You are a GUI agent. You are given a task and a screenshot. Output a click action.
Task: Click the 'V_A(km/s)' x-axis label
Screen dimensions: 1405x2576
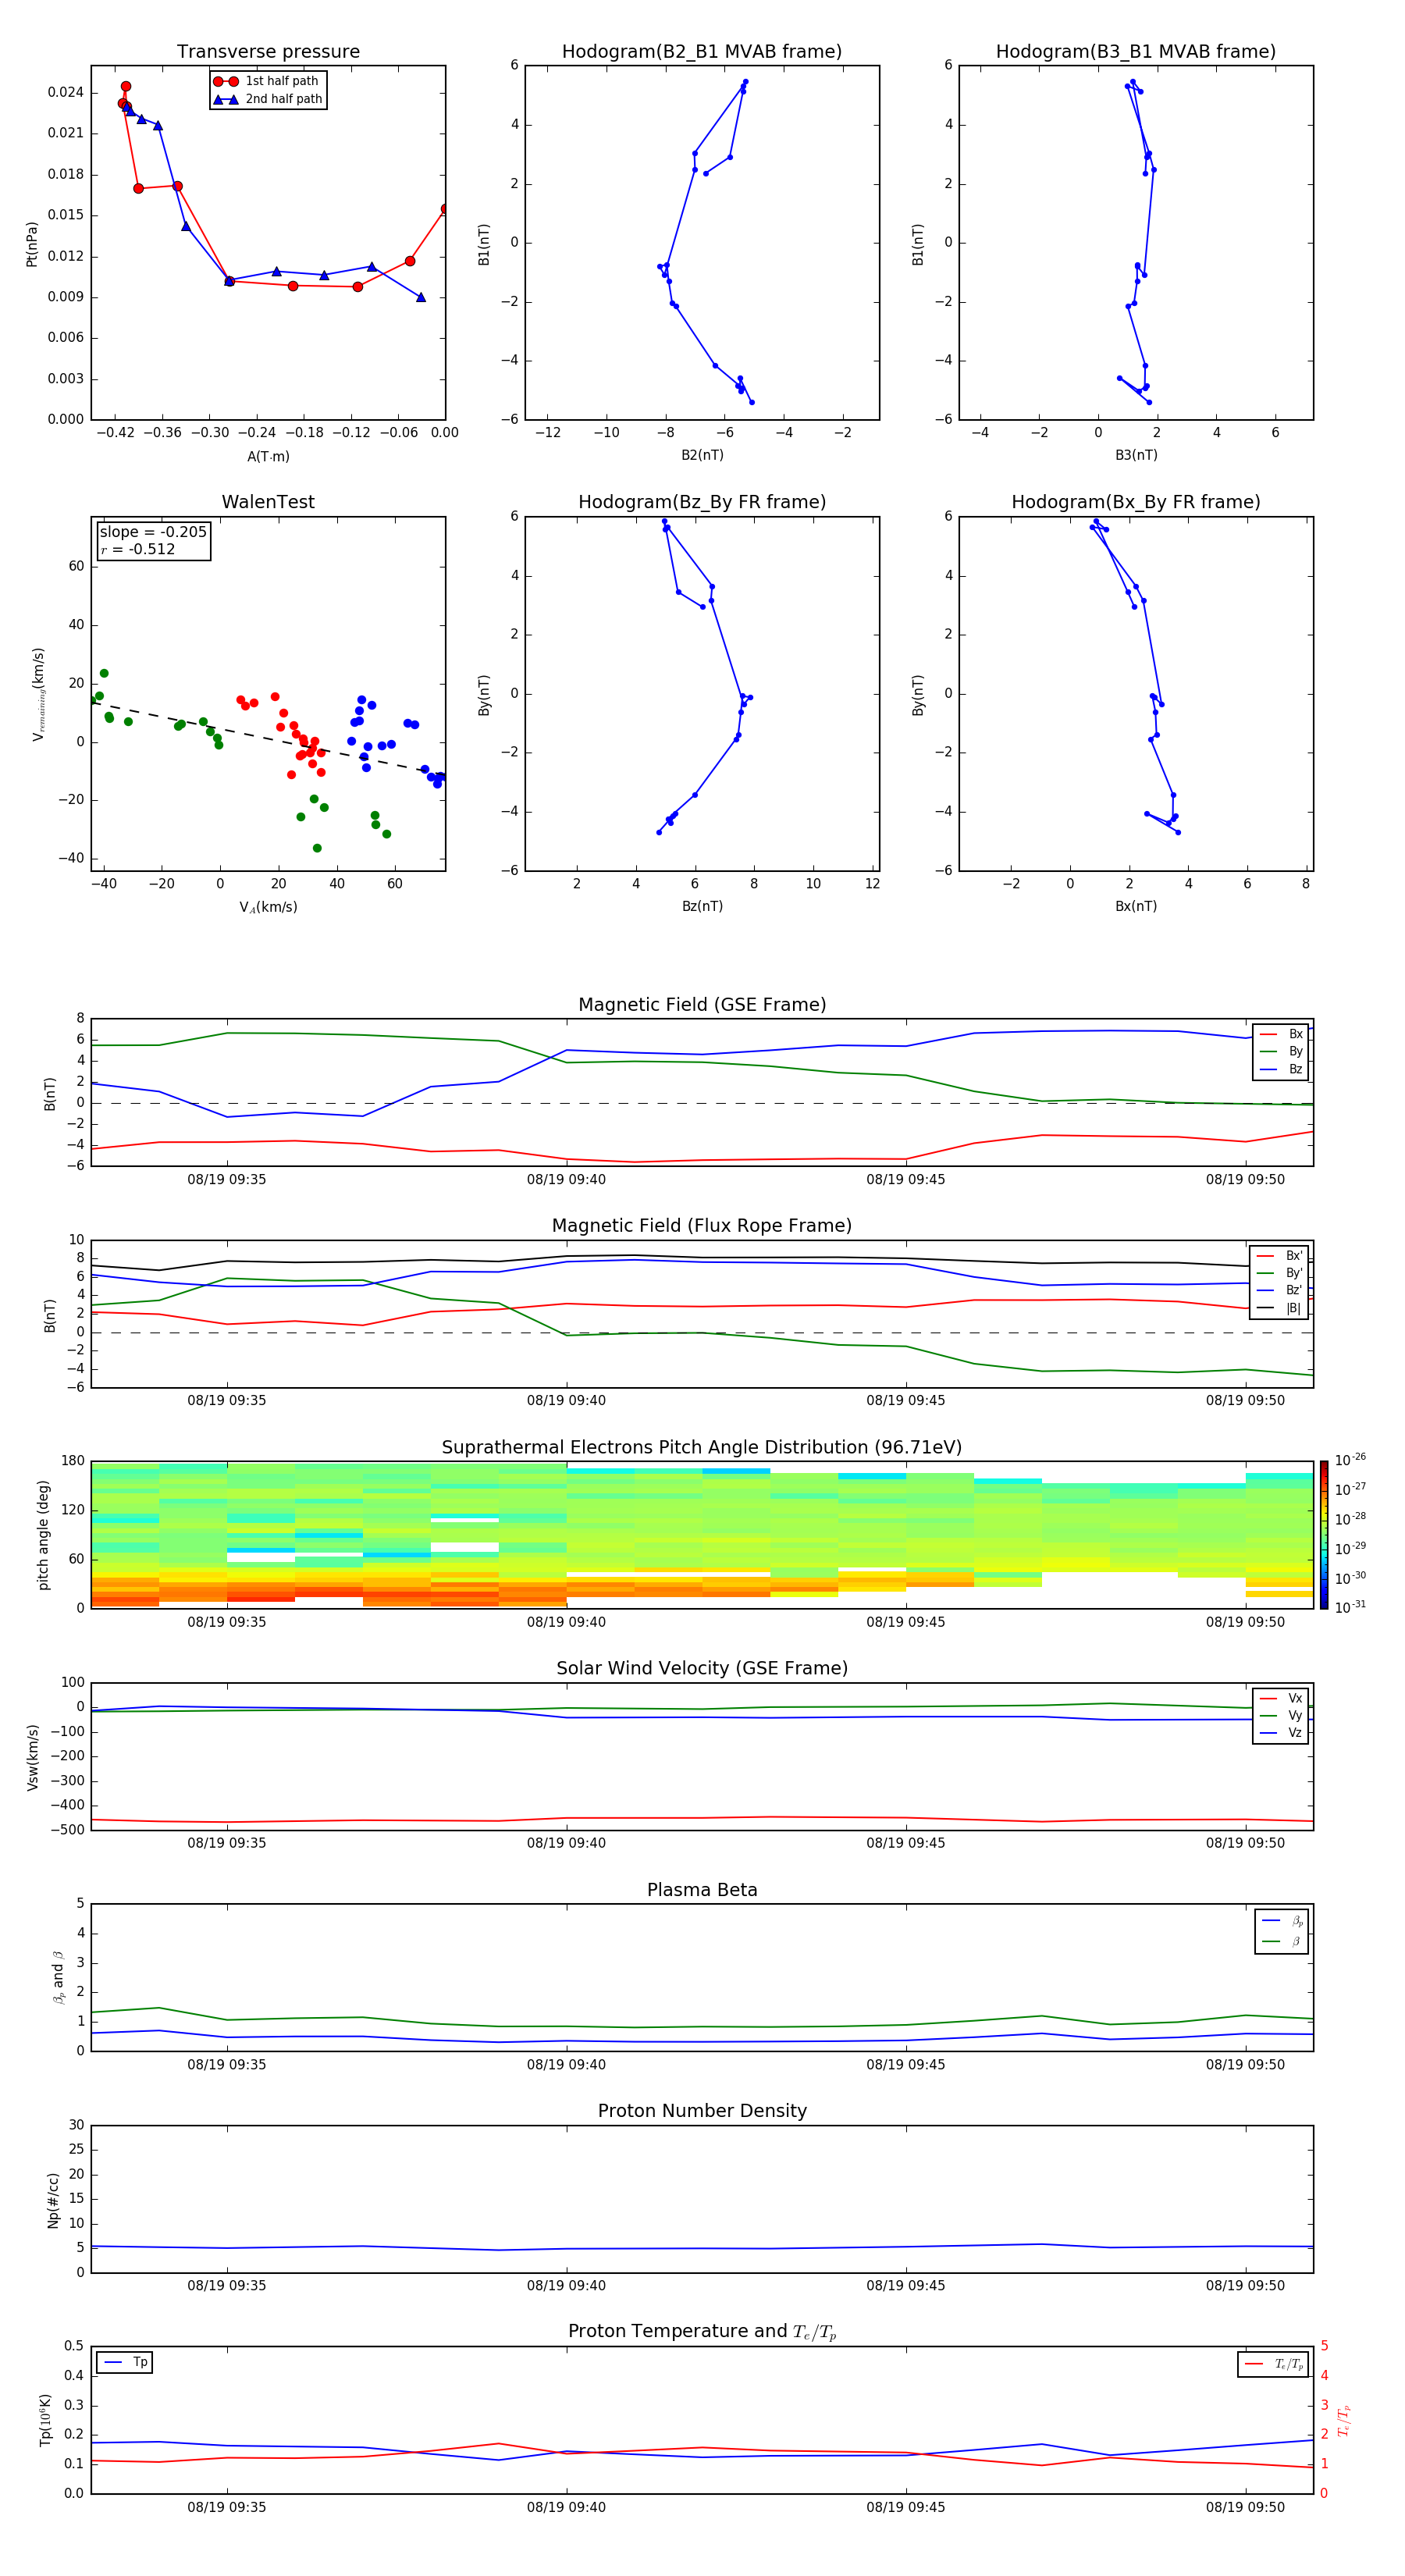(268, 908)
